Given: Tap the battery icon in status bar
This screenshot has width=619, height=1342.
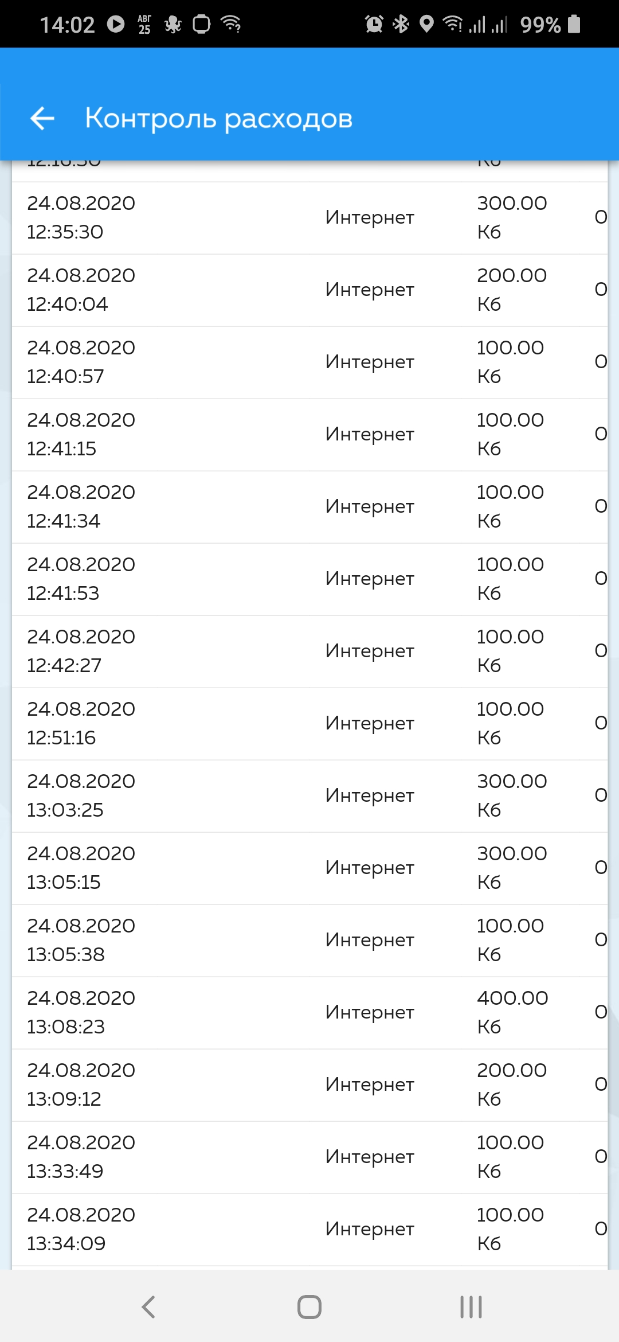Looking at the screenshot, I should pos(574,24).
